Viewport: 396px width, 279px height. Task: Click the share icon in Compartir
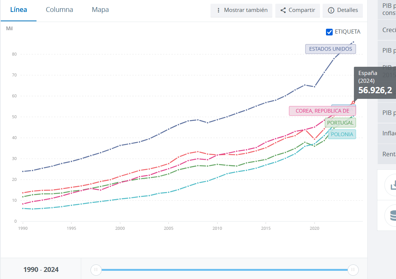point(283,10)
